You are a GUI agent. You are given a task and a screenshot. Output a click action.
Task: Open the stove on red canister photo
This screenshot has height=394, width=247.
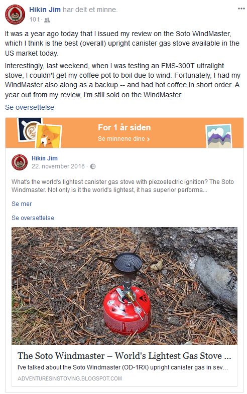click(x=125, y=286)
